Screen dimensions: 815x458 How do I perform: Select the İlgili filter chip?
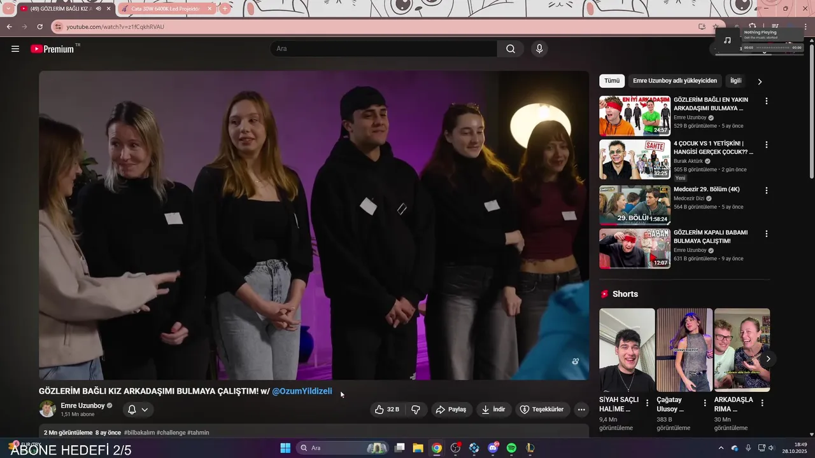pos(735,81)
